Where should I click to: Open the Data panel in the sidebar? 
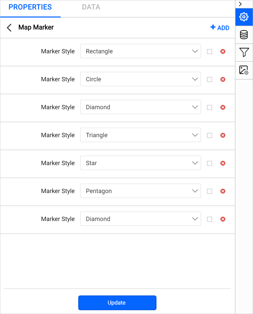click(244, 35)
